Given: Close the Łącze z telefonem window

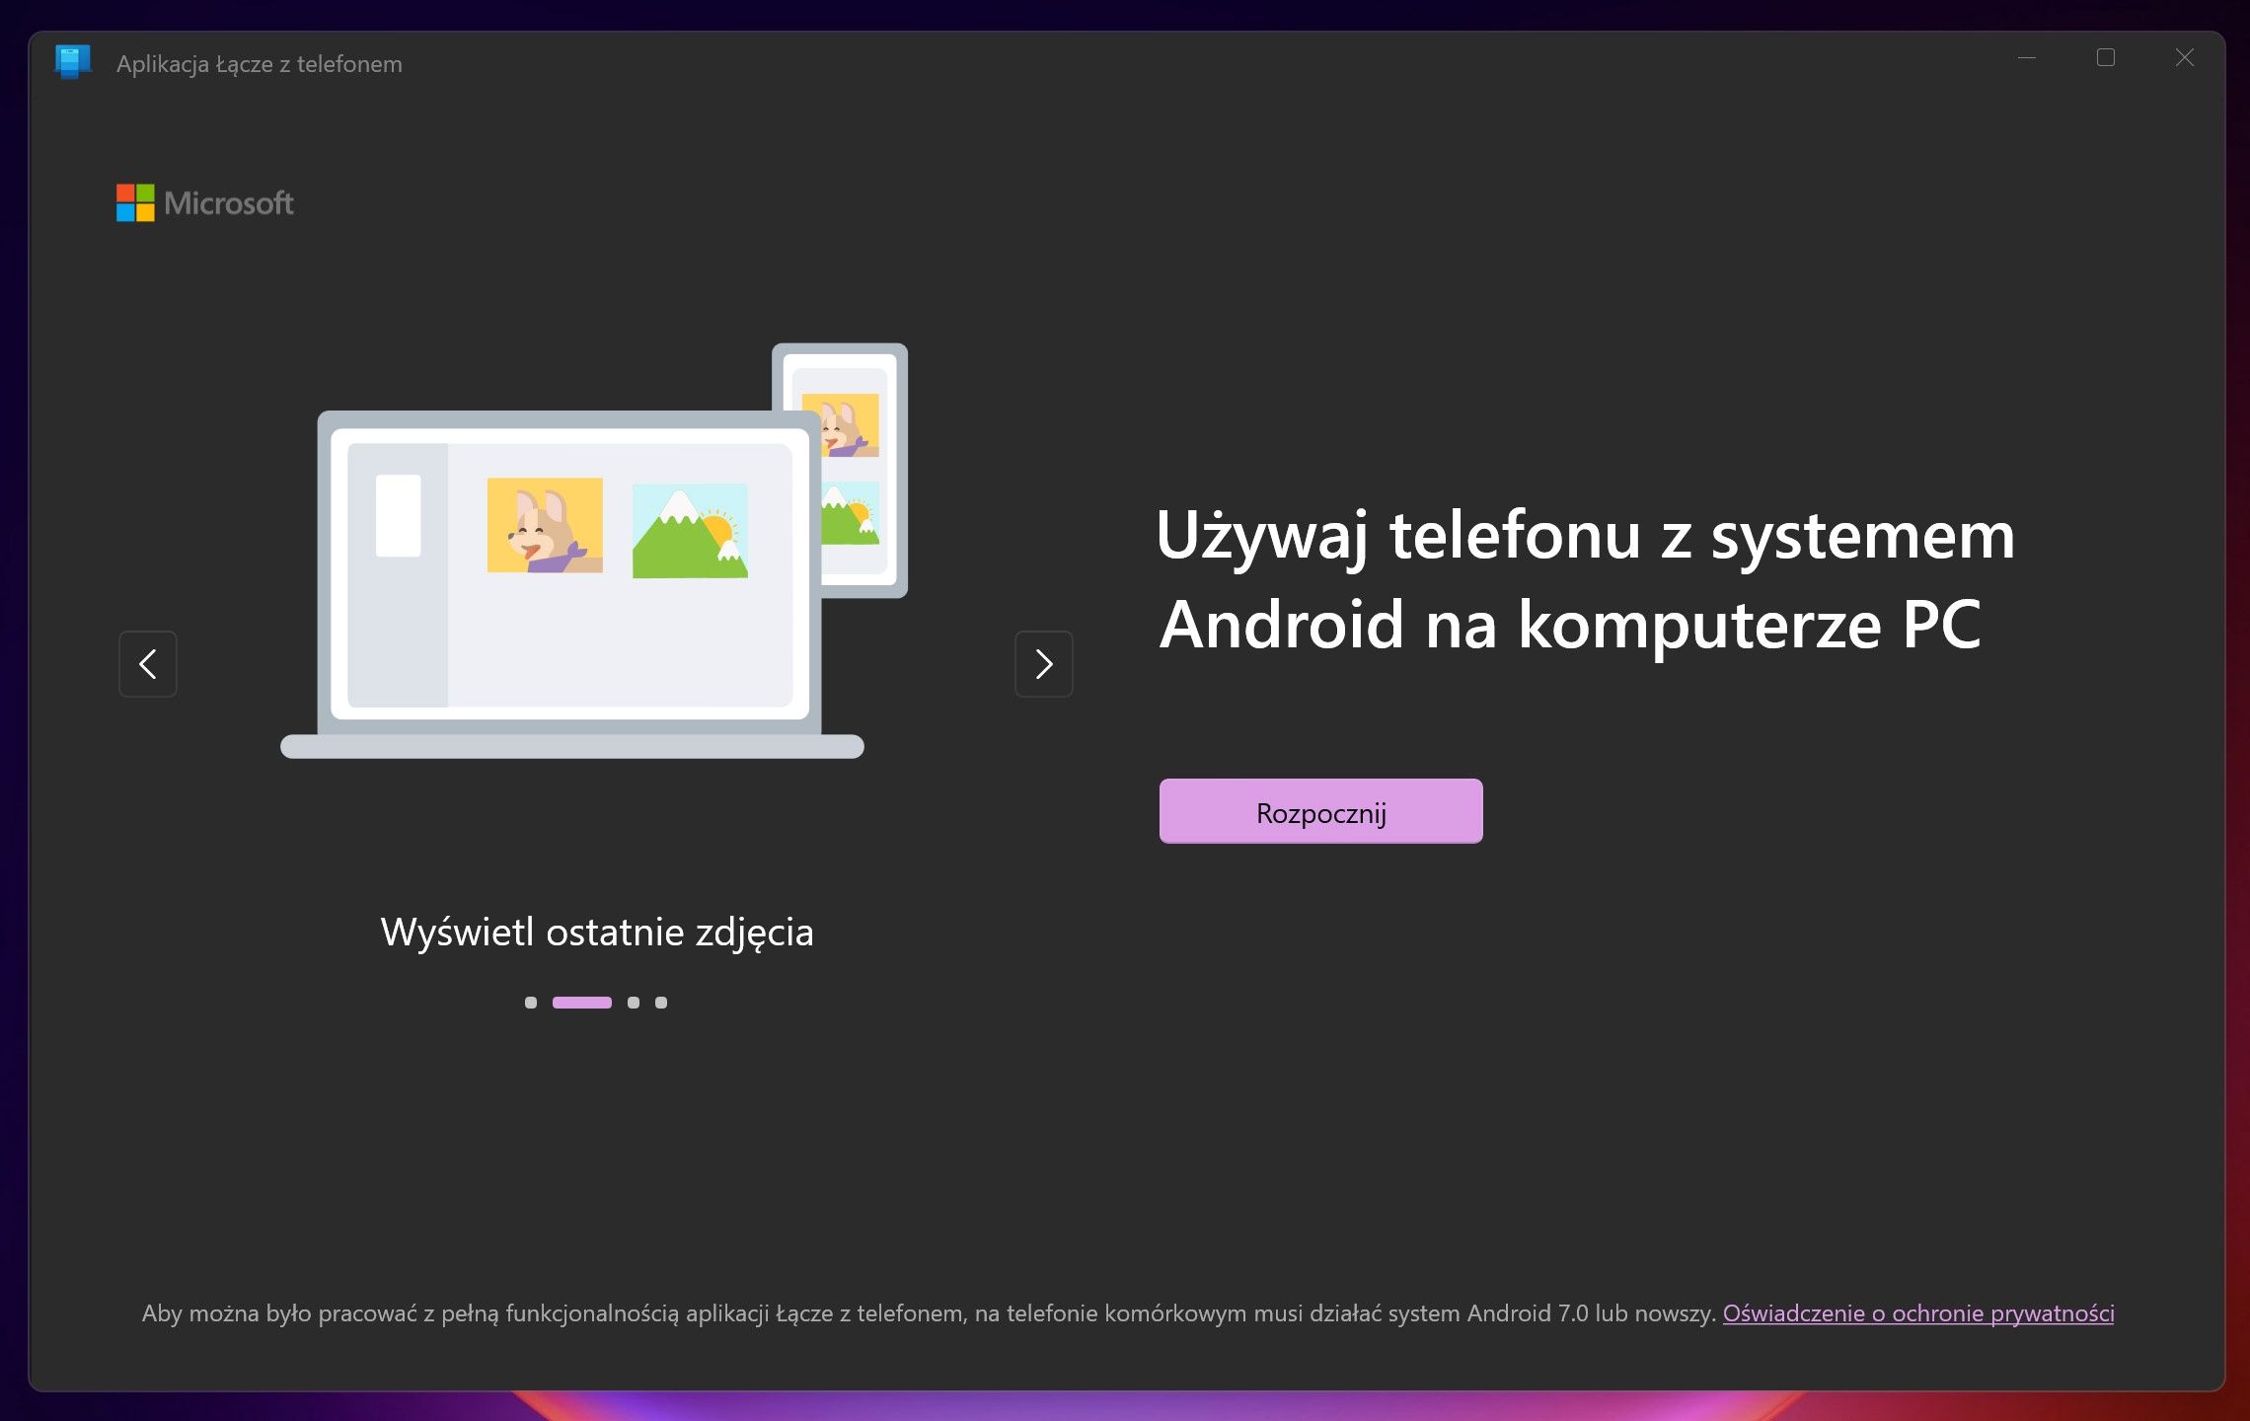Looking at the screenshot, I should point(2185,58).
